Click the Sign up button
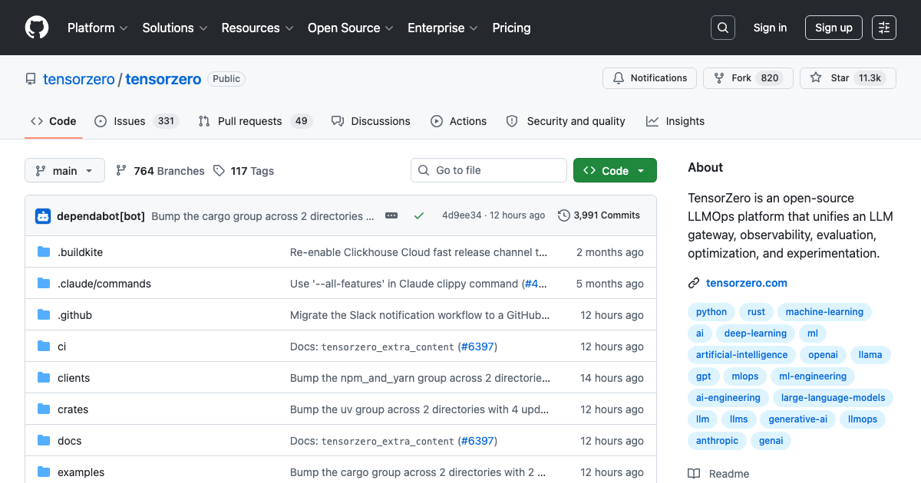The image size is (921, 483). [x=834, y=28]
